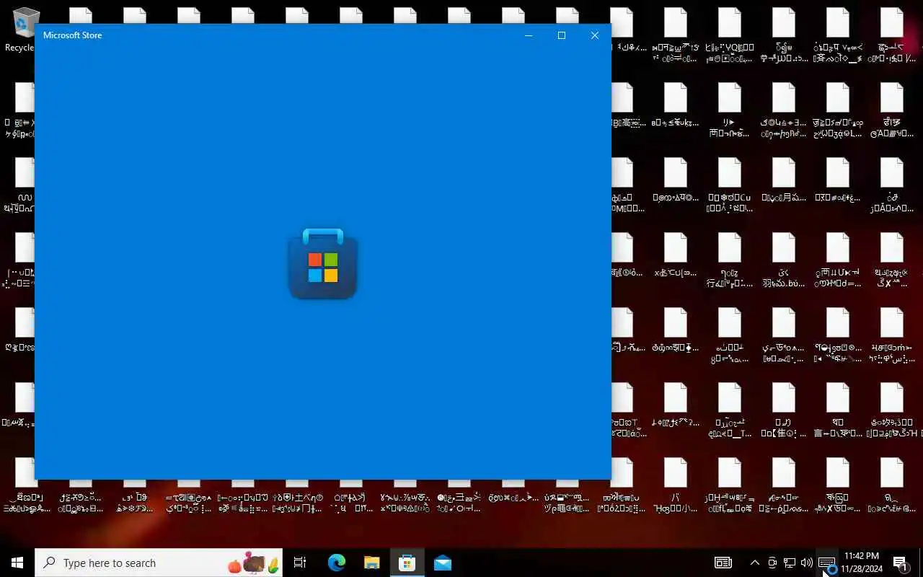
Task: Select desktop file with 'uk' in name
Action: tap(675, 105)
